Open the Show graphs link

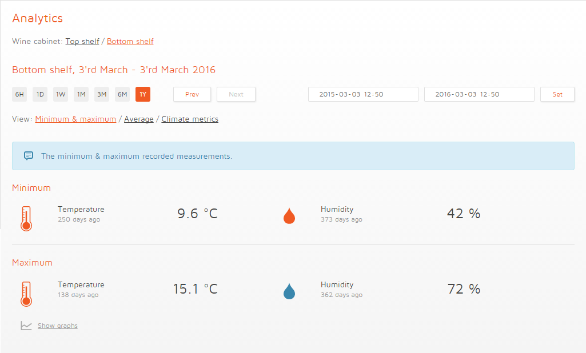[58, 326]
